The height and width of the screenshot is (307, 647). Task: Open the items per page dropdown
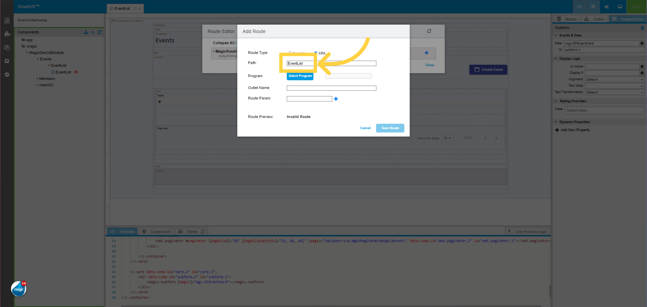[x=448, y=138]
